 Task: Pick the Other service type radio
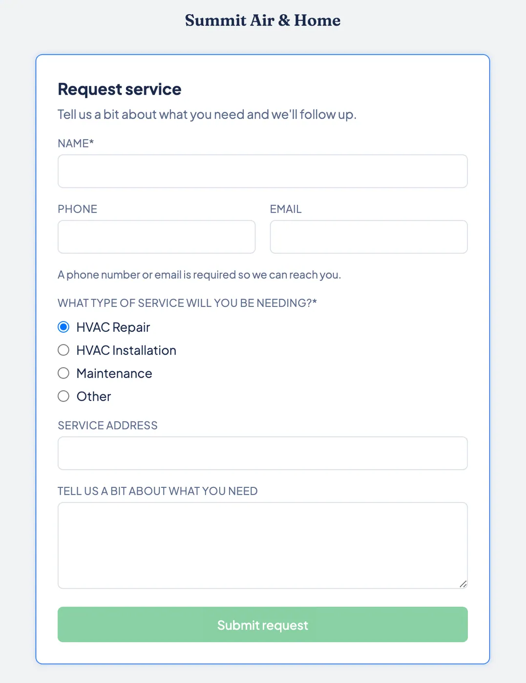coord(63,396)
